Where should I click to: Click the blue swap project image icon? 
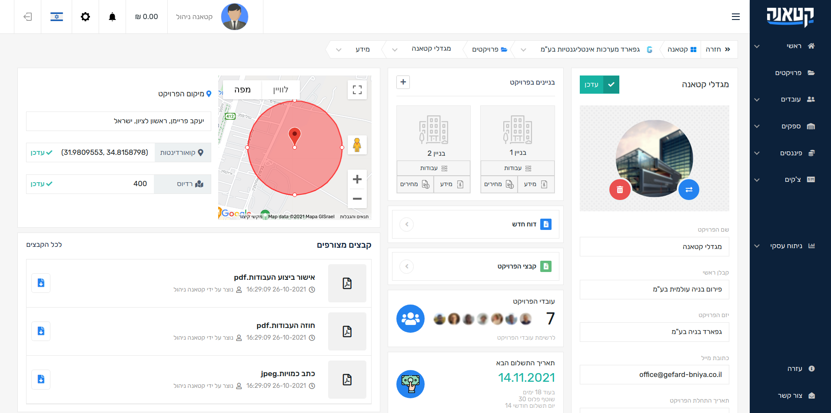click(x=688, y=190)
